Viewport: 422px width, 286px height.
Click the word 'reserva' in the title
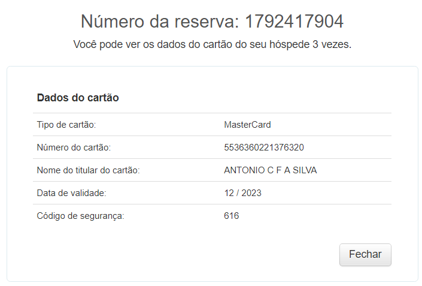click(204, 22)
